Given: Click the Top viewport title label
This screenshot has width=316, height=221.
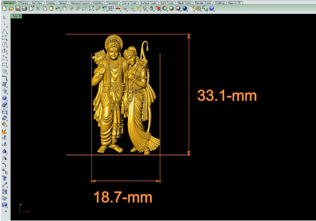Looking at the screenshot, I should click(x=15, y=16).
